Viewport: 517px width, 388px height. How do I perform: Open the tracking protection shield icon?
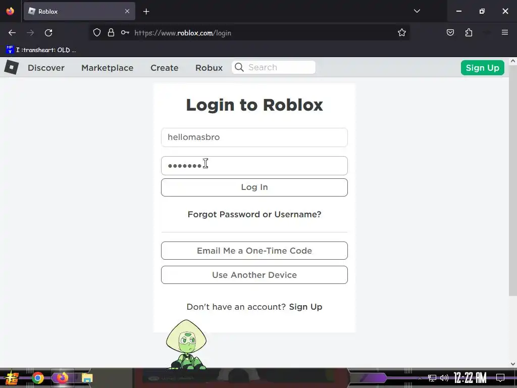96,32
